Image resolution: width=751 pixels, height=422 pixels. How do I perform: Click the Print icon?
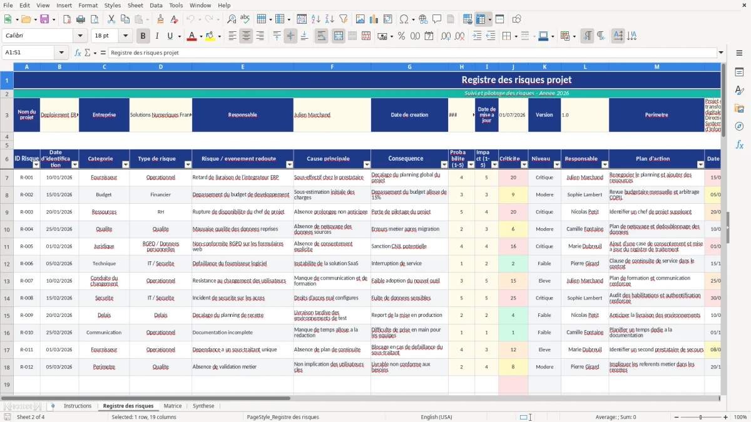pyautogui.click(x=81, y=19)
